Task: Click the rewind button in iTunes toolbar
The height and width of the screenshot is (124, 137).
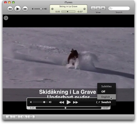Action: pos(10,9)
